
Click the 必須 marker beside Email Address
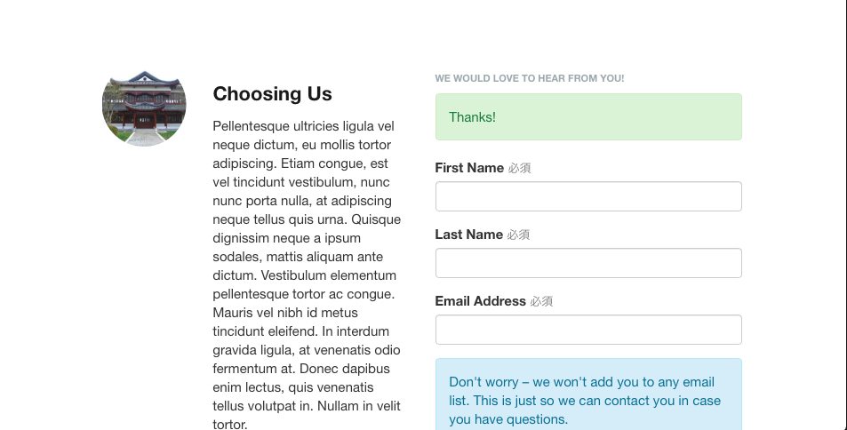tap(541, 301)
